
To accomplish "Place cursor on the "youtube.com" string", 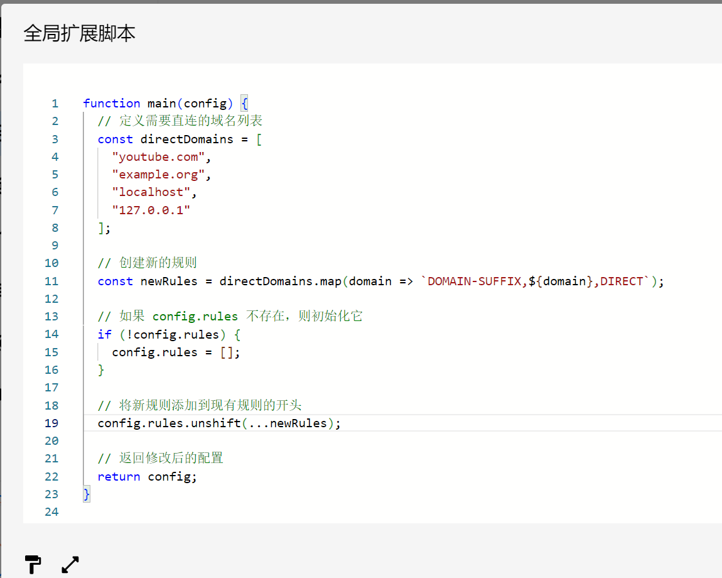I will pyautogui.click(x=158, y=156).
